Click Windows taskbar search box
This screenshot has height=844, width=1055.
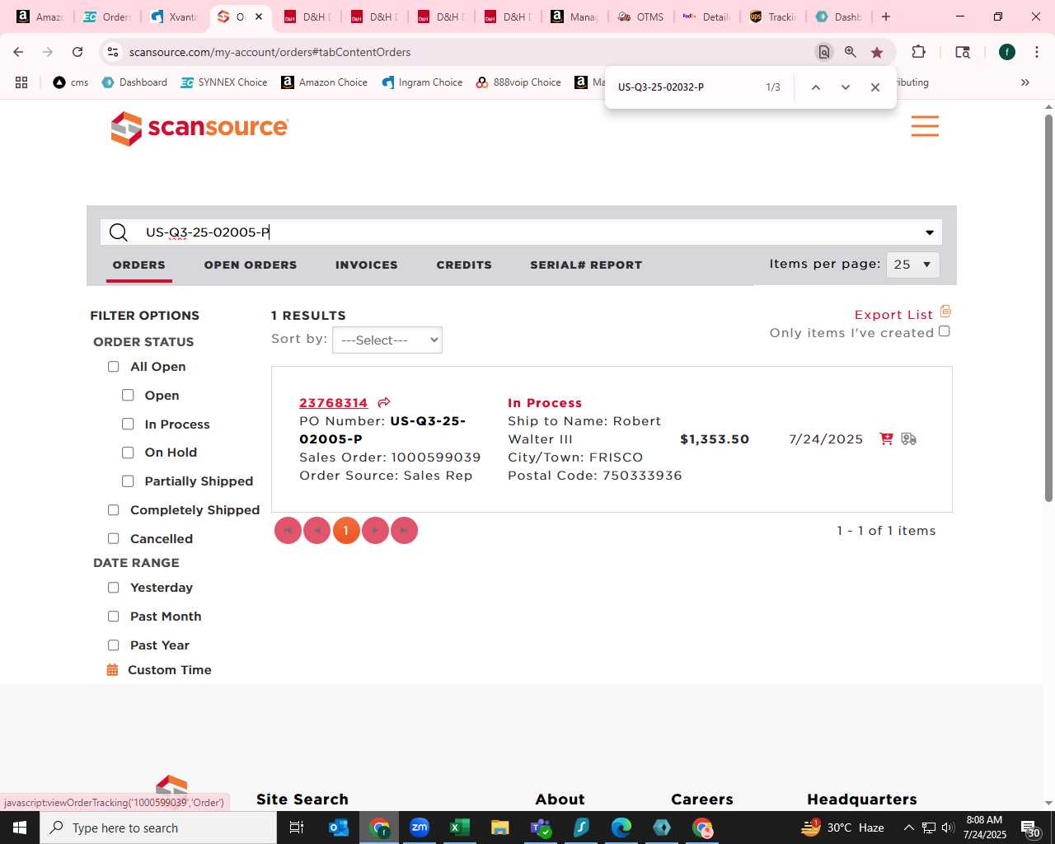pos(158,828)
